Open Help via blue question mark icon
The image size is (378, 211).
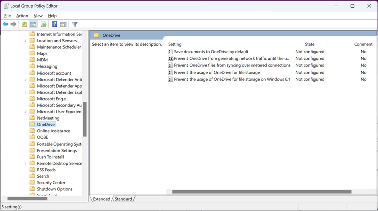(55, 24)
